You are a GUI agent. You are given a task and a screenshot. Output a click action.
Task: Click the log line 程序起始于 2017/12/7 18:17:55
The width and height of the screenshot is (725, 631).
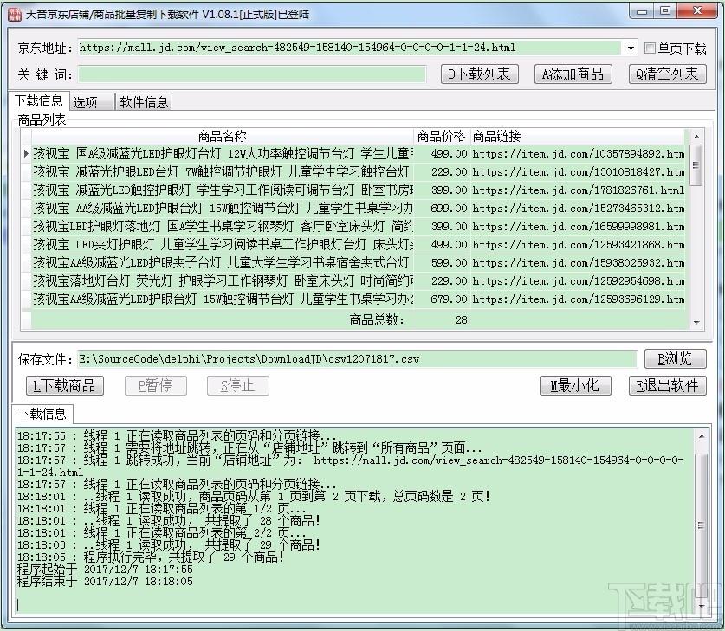105,569
